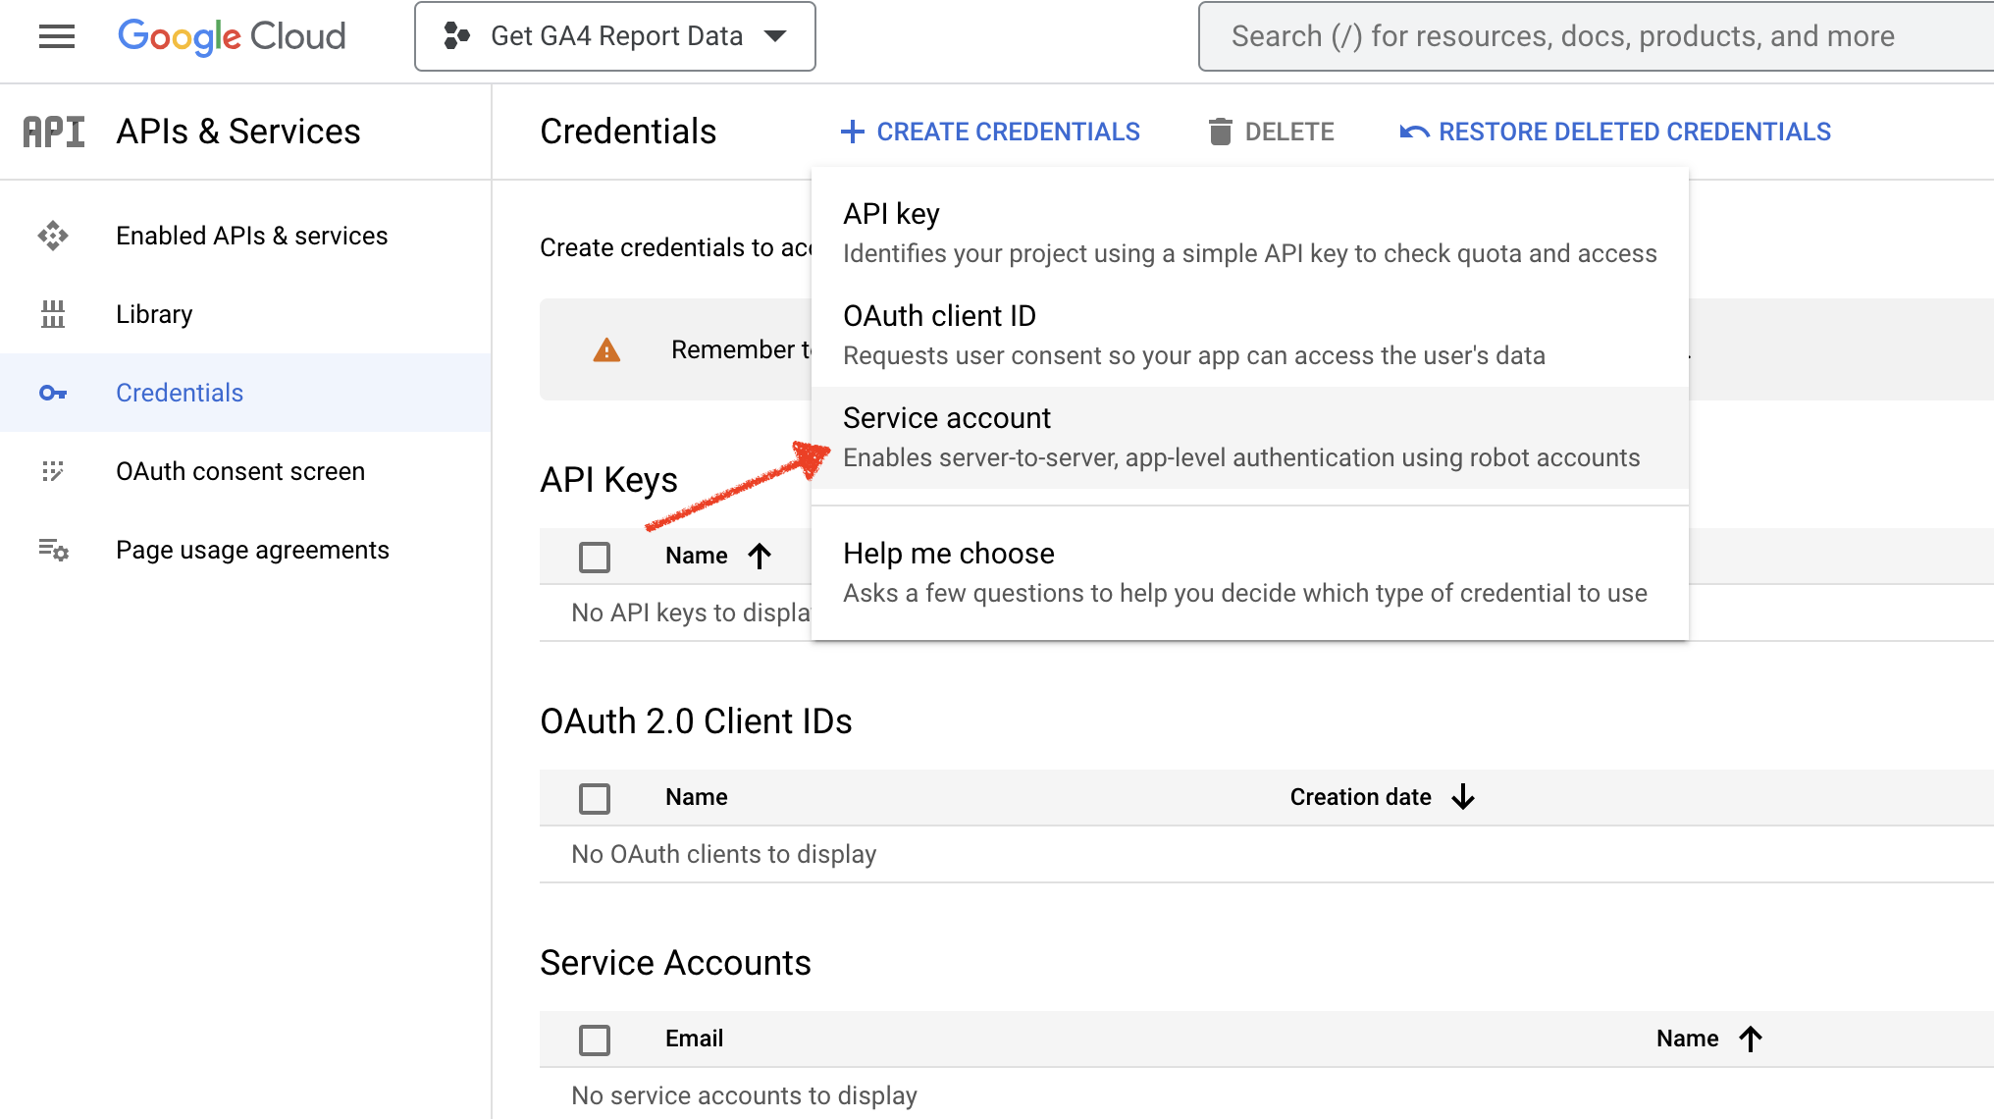Screen dimensions: 1994x1119
Task: Check the Service Accounts table header checkbox
Action: (x=595, y=1039)
